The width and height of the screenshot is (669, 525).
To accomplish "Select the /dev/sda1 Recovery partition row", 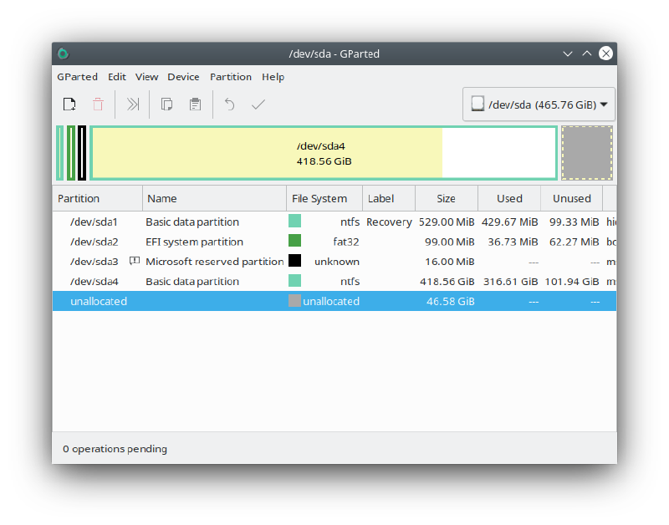I will point(334,222).
